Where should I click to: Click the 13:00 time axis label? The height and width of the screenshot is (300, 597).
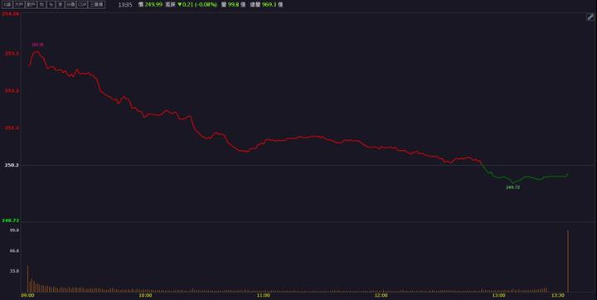(x=499, y=295)
